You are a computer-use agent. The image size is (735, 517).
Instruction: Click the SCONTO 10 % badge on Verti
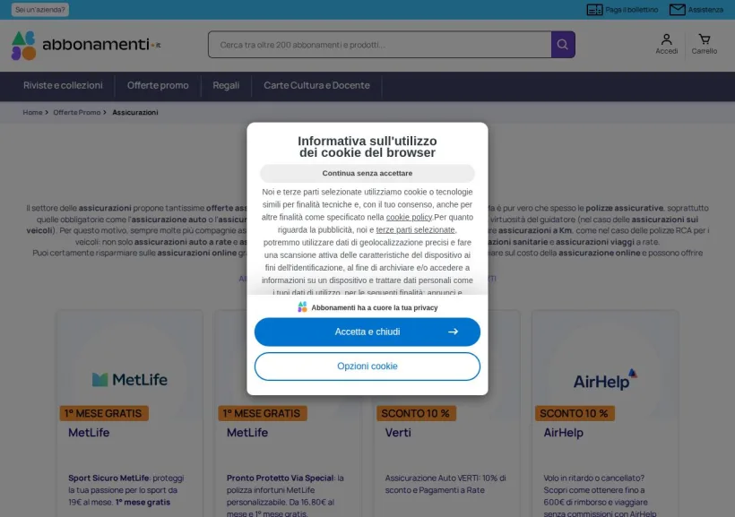click(x=416, y=413)
